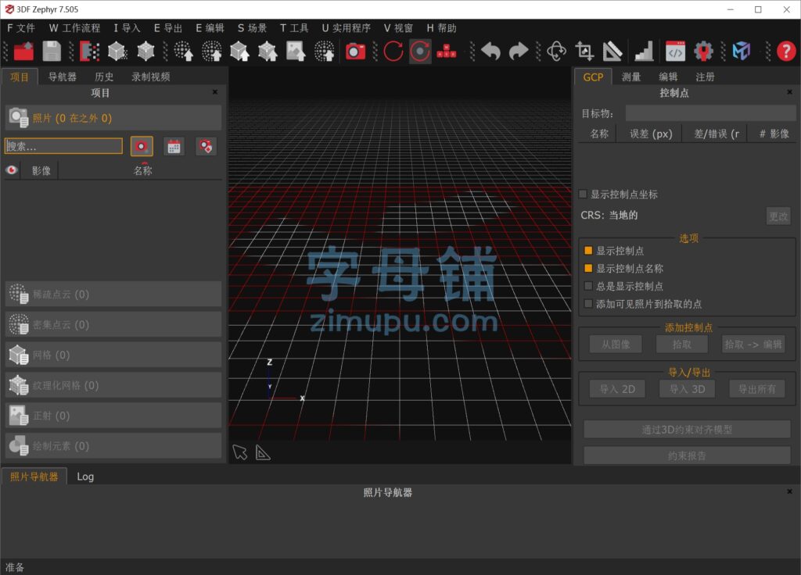Expand the 纹理化网格 (0) section
Screen dimensions: 801x575
113,385
